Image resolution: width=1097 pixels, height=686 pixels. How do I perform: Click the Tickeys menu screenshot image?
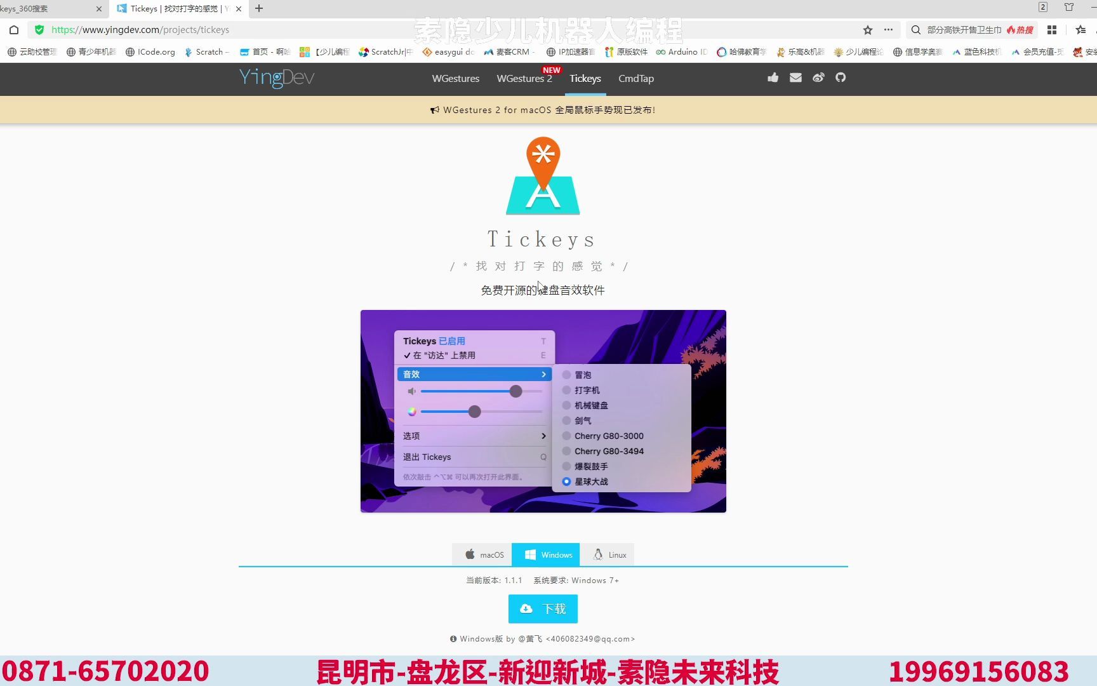(x=543, y=411)
